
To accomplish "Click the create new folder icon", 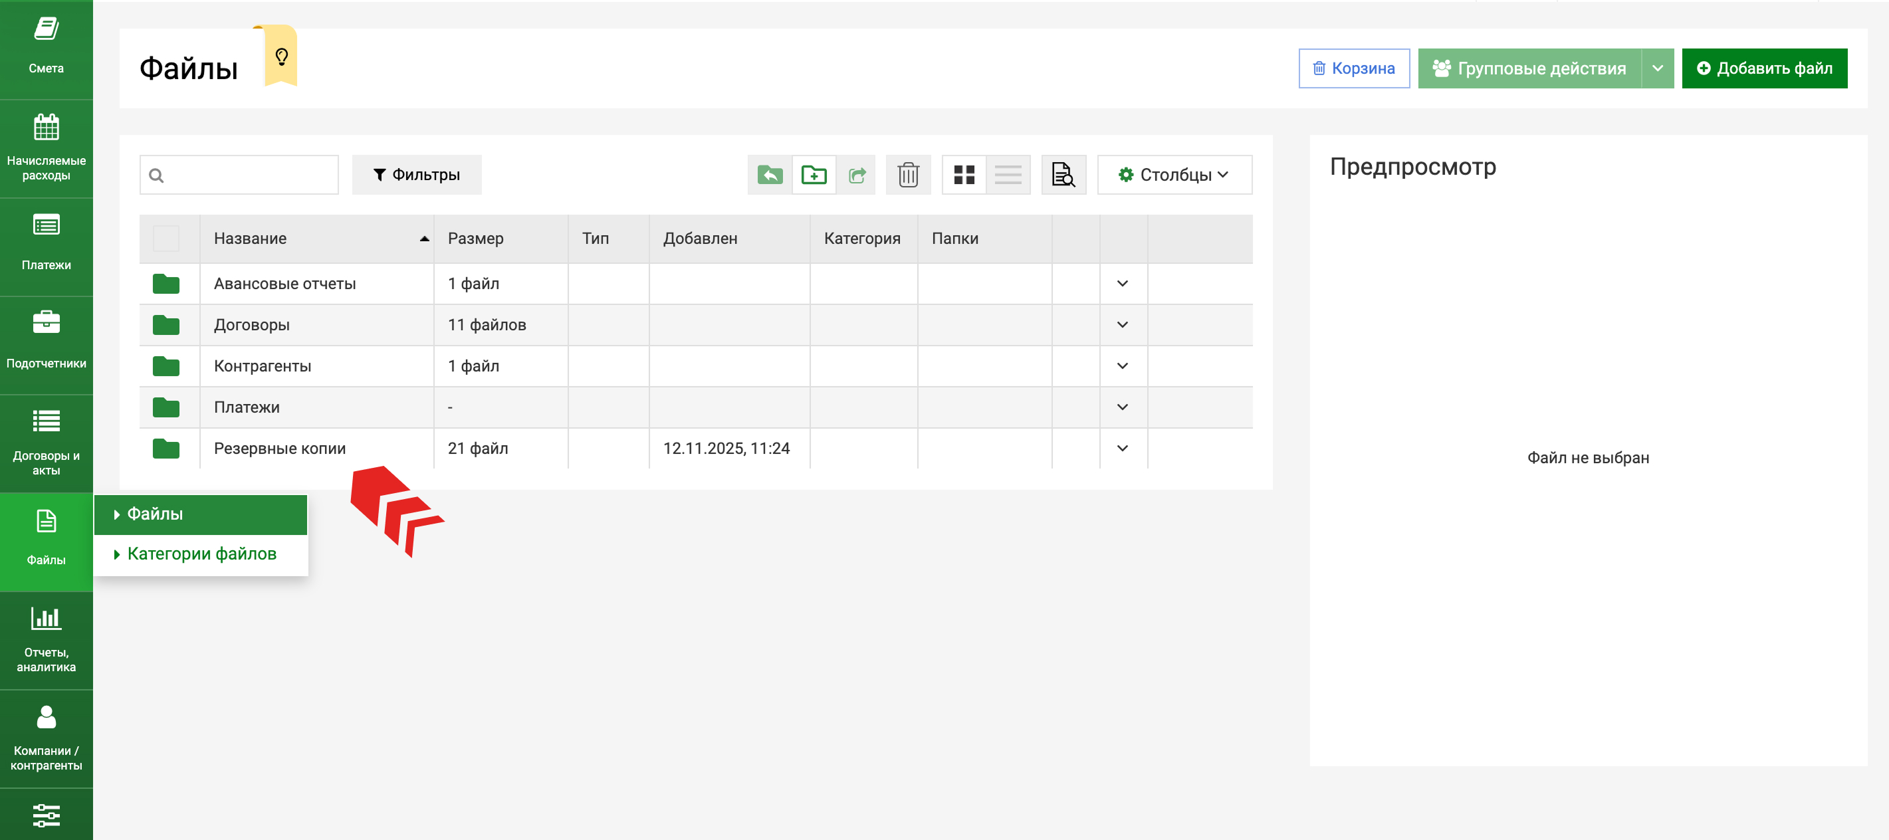I will pyautogui.click(x=814, y=175).
